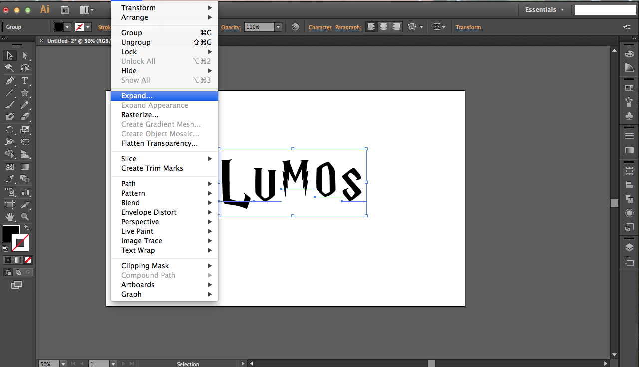The height and width of the screenshot is (367, 639).
Task: Select the Mesh tool
Action: pyautogui.click(x=10, y=167)
